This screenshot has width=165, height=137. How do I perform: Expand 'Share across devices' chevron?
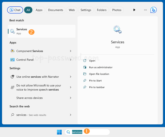71,98
